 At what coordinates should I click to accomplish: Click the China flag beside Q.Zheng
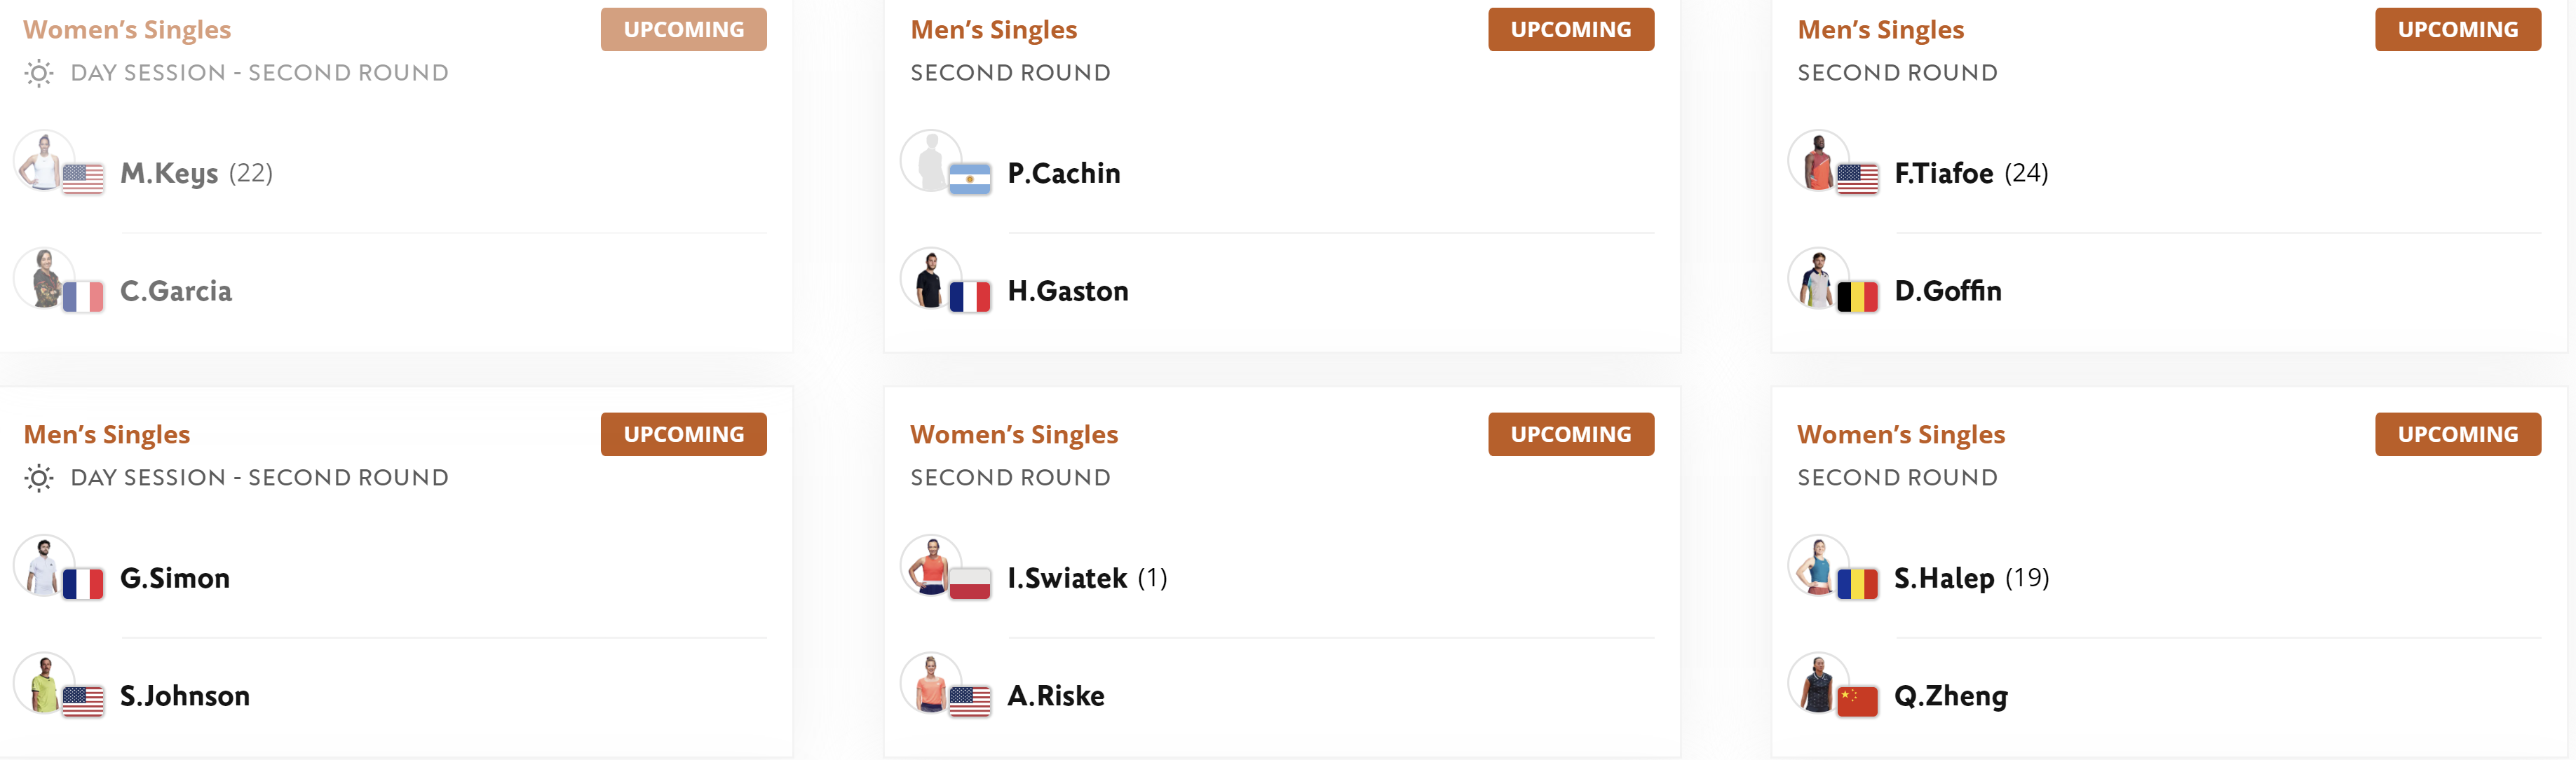[x=1857, y=701]
